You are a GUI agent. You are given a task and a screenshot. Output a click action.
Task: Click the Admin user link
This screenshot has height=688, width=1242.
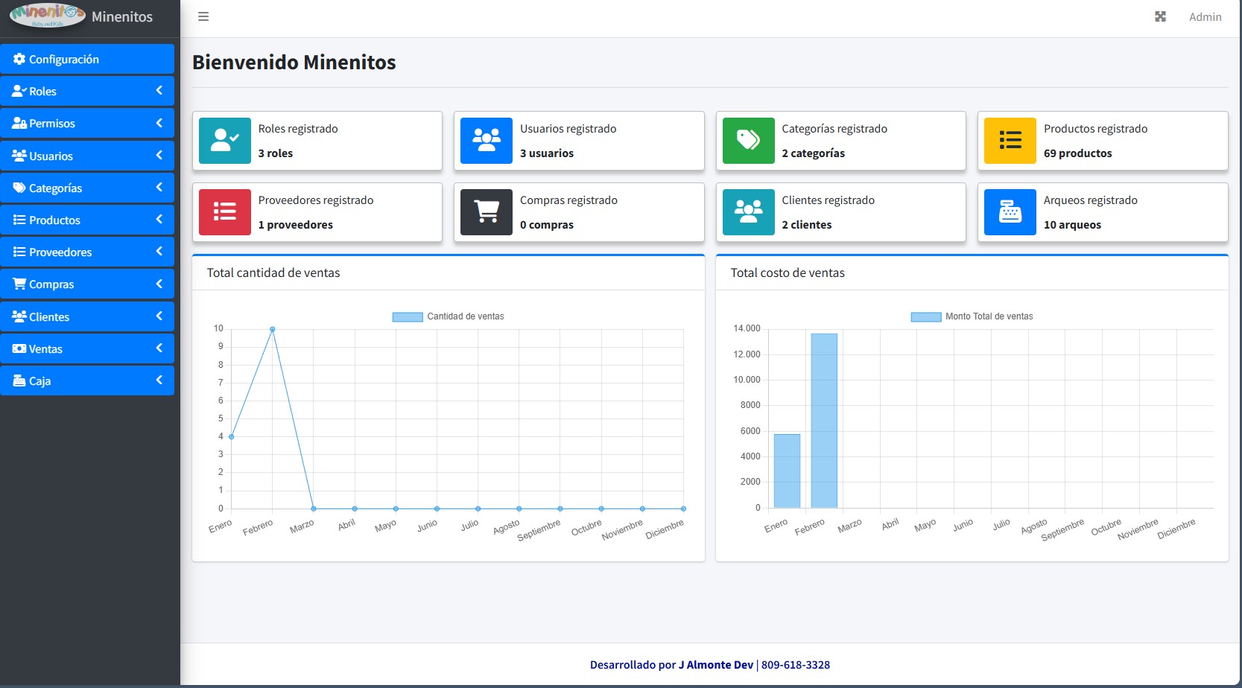click(x=1205, y=16)
